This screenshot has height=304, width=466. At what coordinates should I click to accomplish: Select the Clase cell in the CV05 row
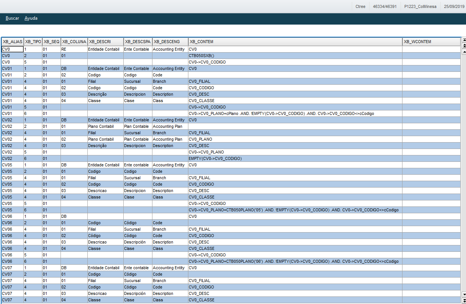pyautogui.click(x=138, y=197)
